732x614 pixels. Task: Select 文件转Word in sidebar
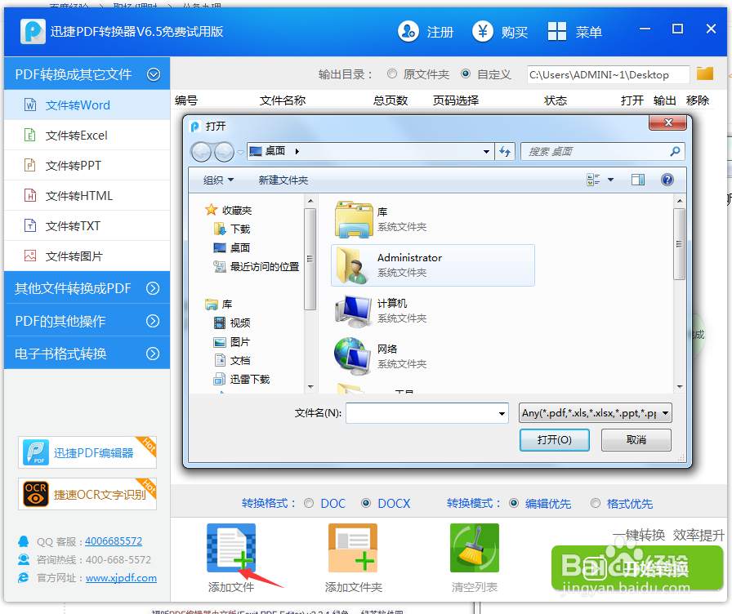[87, 105]
